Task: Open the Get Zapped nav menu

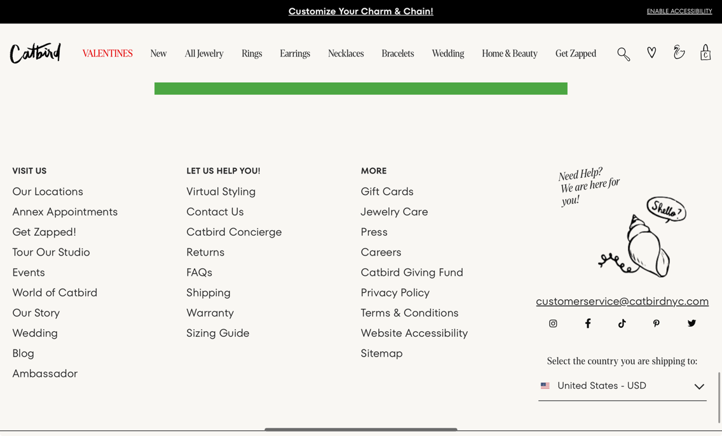Action: pyautogui.click(x=576, y=53)
